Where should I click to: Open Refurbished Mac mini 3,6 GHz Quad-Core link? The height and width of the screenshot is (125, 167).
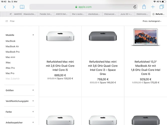103,68
